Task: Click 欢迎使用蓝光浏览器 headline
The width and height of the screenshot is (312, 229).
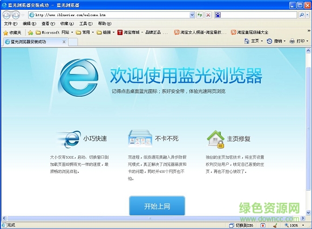Action: point(186,76)
